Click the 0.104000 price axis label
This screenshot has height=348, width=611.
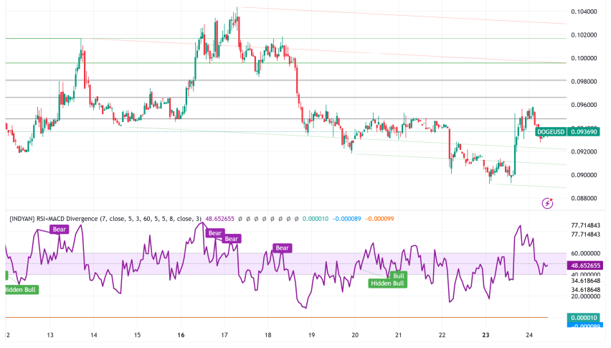click(x=585, y=12)
